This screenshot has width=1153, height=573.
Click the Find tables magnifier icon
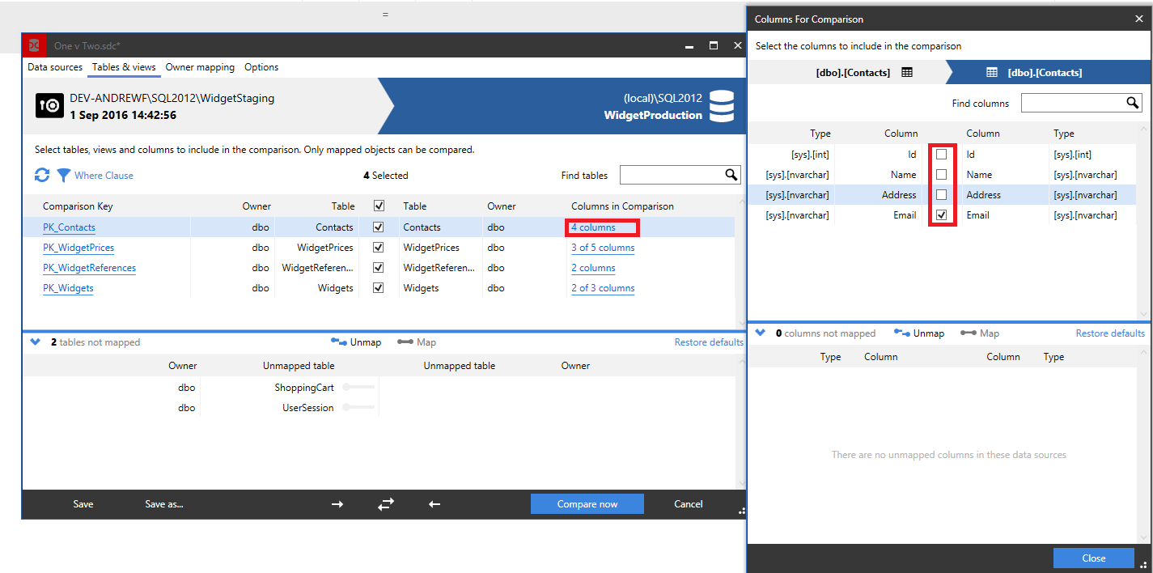[731, 175]
